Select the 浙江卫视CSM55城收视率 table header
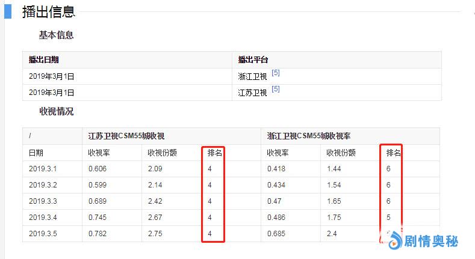 [309, 136]
